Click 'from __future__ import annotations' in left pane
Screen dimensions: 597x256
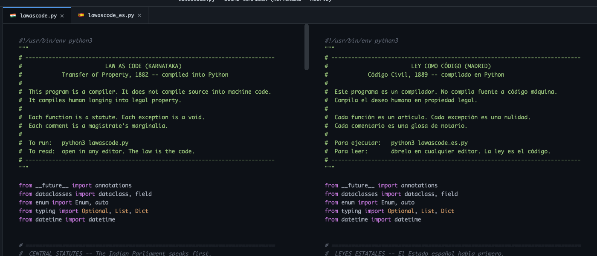click(75, 185)
